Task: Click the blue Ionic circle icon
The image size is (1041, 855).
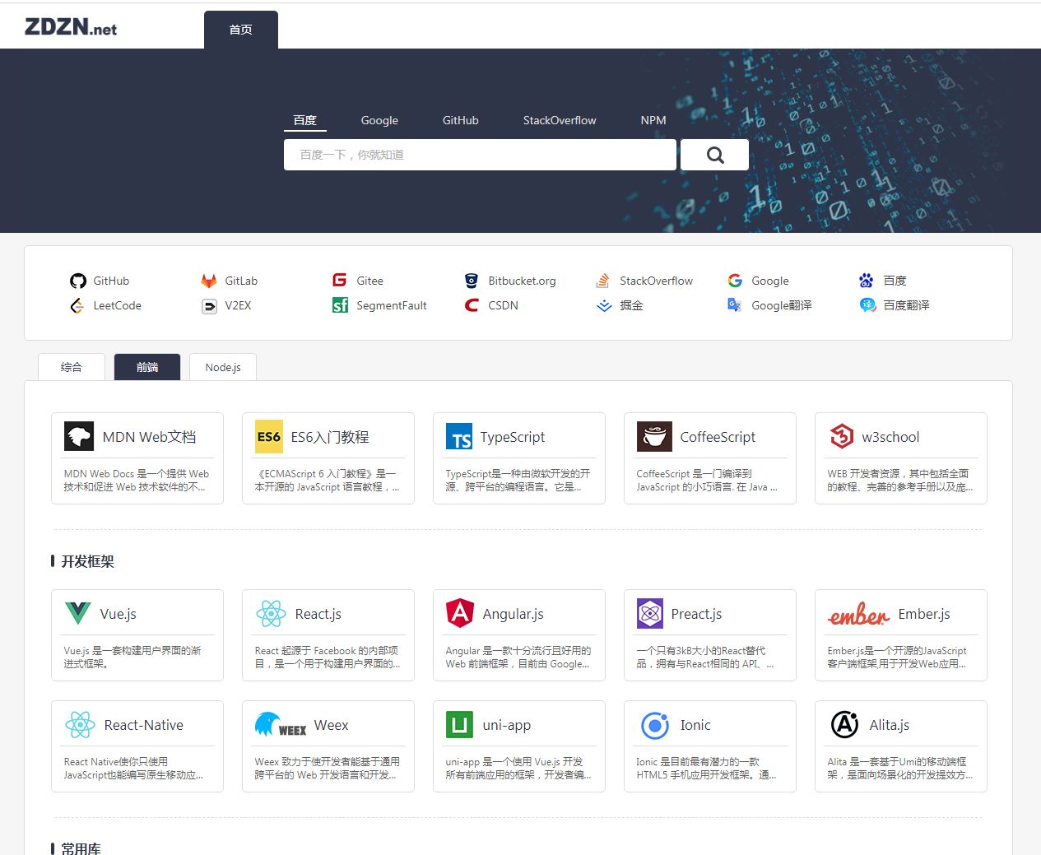Action: [x=655, y=725]
